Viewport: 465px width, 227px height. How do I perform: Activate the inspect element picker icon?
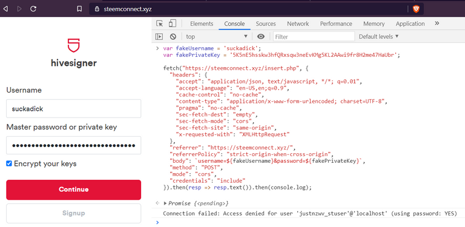point(160,24)
